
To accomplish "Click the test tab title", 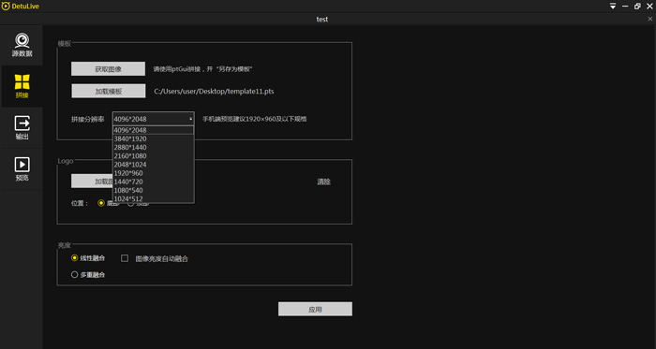I will (322, 20).
